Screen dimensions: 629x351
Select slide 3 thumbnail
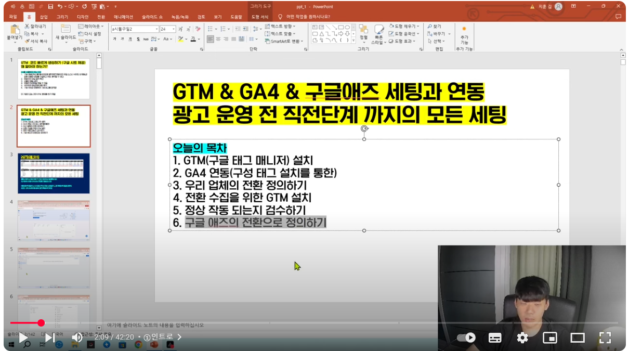[x=54, y=173]
